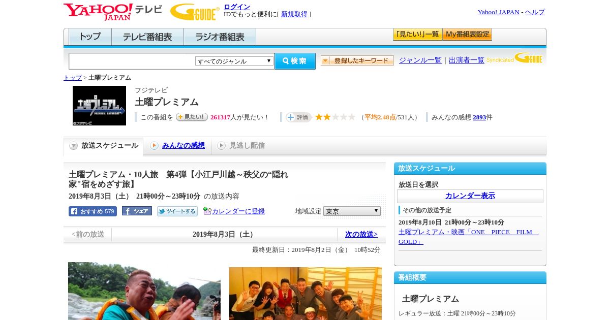This screenshot has width=610, height=320.
Task: Click the 新規取得 link
Action: point(294,14)
